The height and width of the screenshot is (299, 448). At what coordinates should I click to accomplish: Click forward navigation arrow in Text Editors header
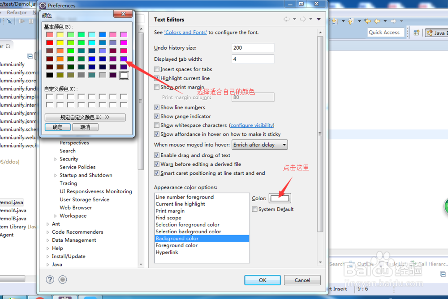pos(302,19)
